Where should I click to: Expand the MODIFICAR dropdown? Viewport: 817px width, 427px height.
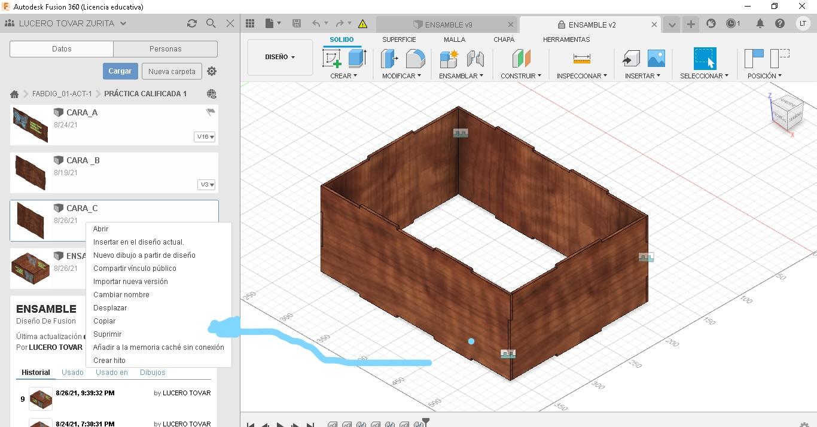pyautogui.click(x=401, y=76)
